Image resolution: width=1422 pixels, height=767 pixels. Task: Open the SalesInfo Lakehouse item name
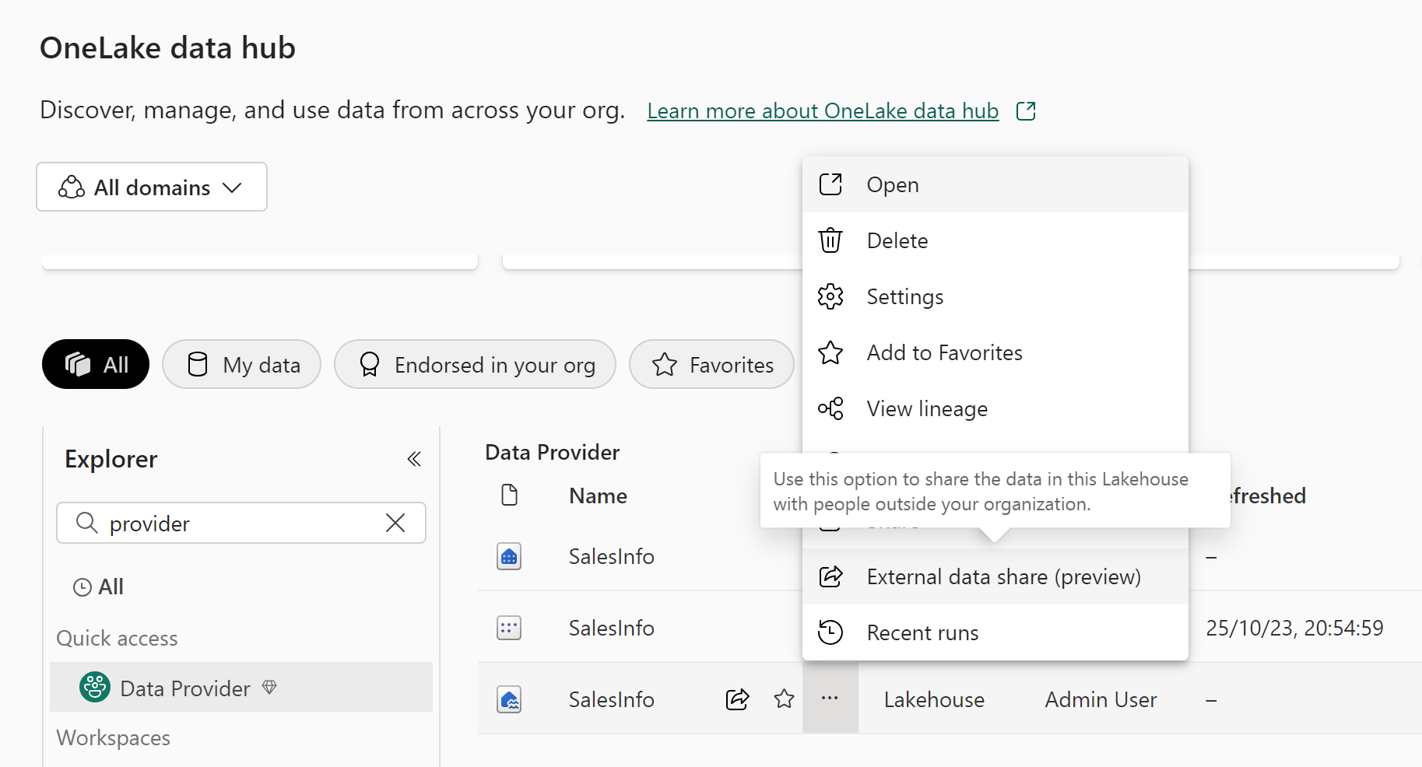[611, 699]
